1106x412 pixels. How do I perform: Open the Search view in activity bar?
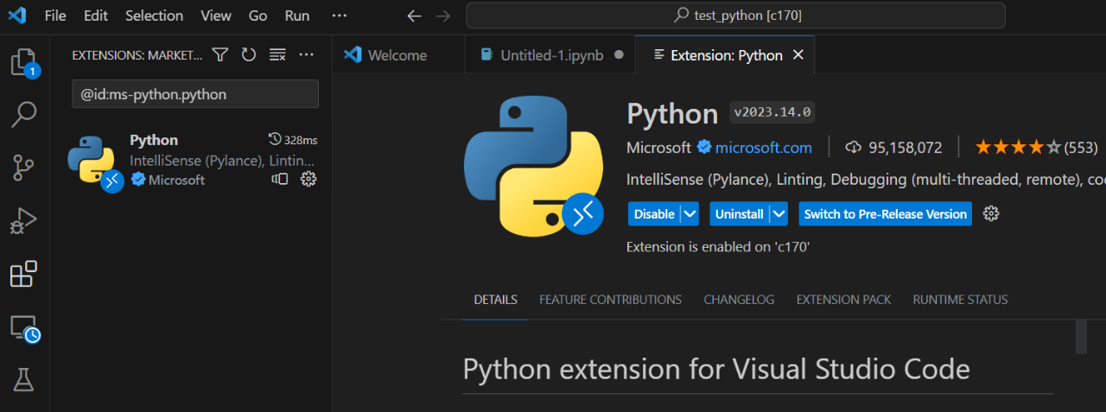23,114
